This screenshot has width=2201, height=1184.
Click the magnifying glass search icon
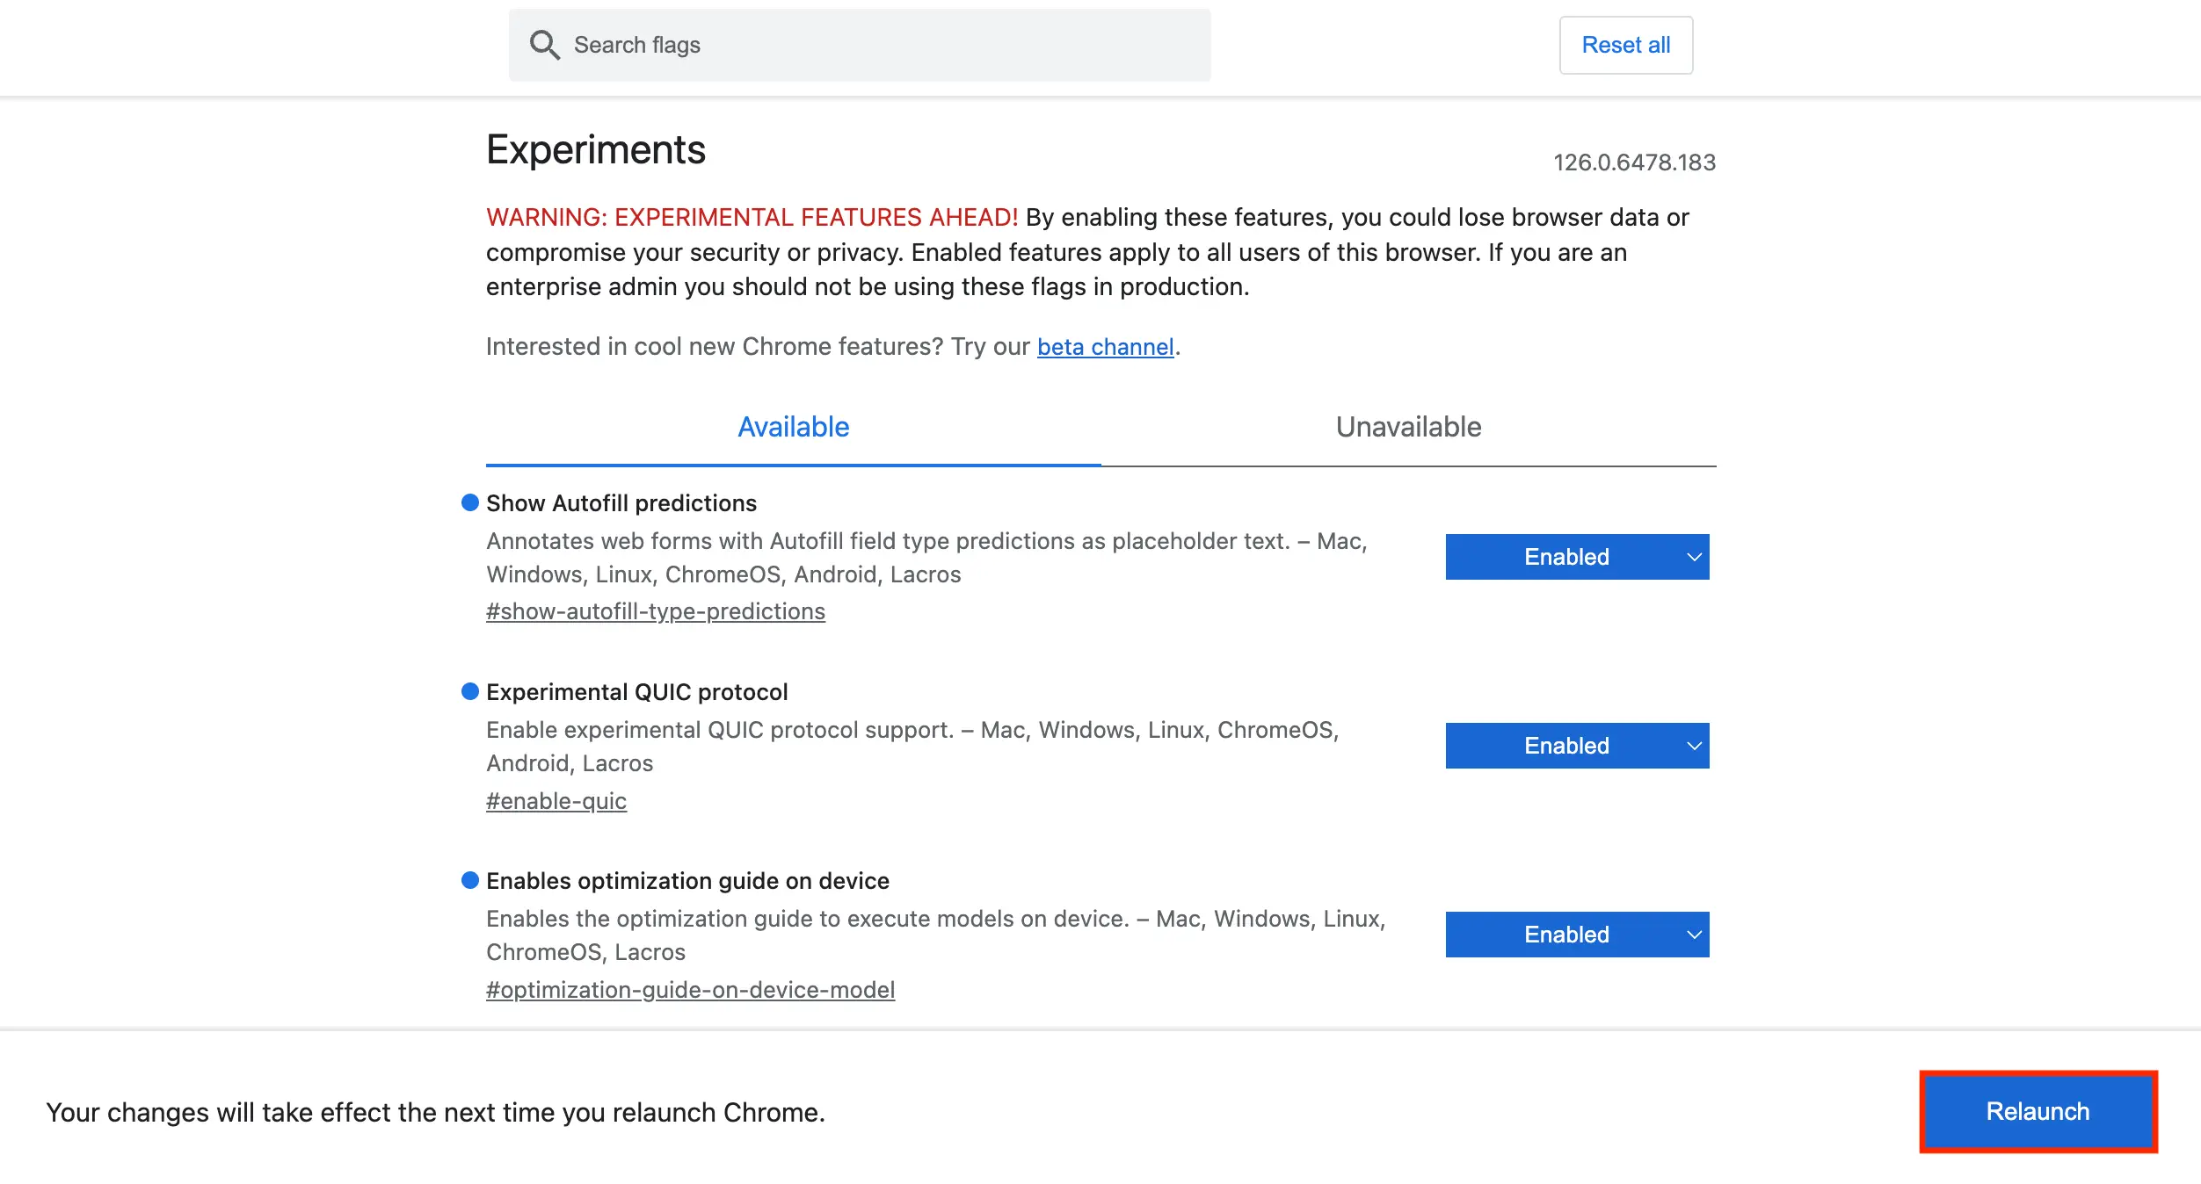tap(544, 45)
